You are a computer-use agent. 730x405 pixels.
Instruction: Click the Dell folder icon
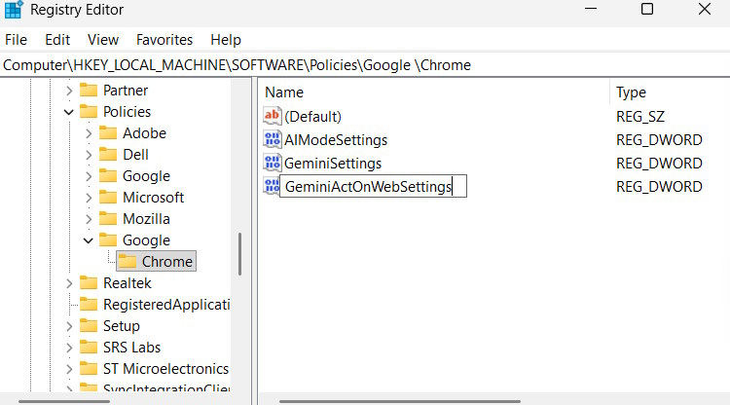[108, 154]
